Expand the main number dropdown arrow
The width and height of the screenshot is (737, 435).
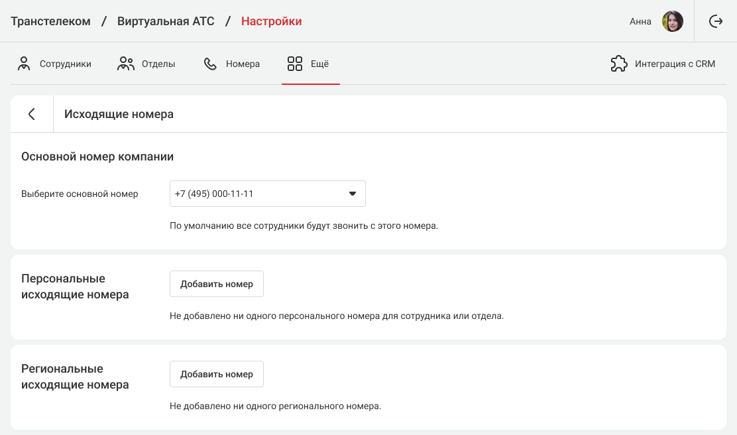(x=353, y=194)
